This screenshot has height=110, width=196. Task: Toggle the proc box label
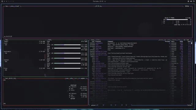92,40
